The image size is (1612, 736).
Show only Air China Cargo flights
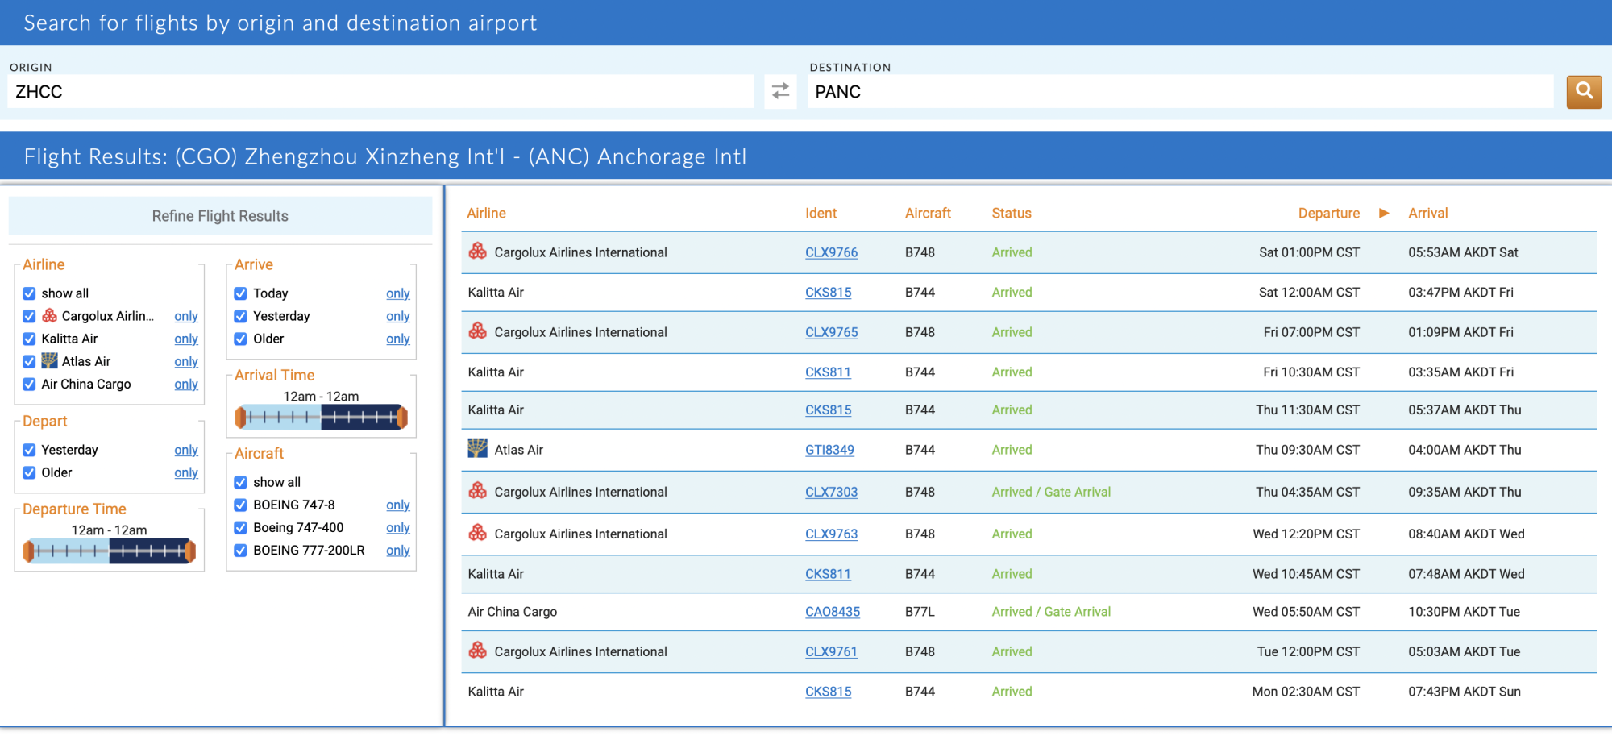pos(185,384)
